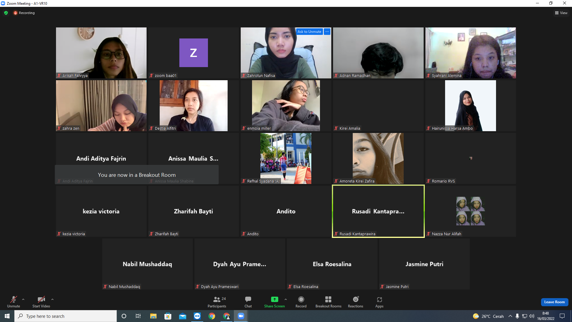Open more options on Zahrotun Nafisa's tile
Image resolution: width=572 pixels, height=322 pixels.
click(x=327, y=32)
